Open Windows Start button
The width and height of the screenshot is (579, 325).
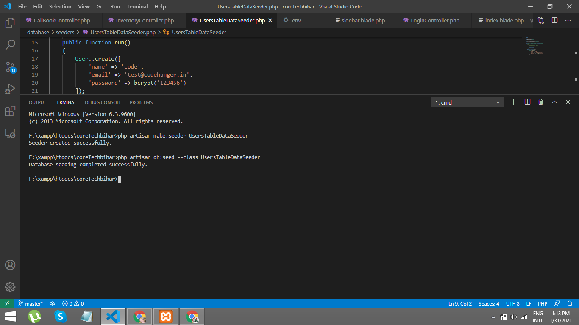pos(10,317)
